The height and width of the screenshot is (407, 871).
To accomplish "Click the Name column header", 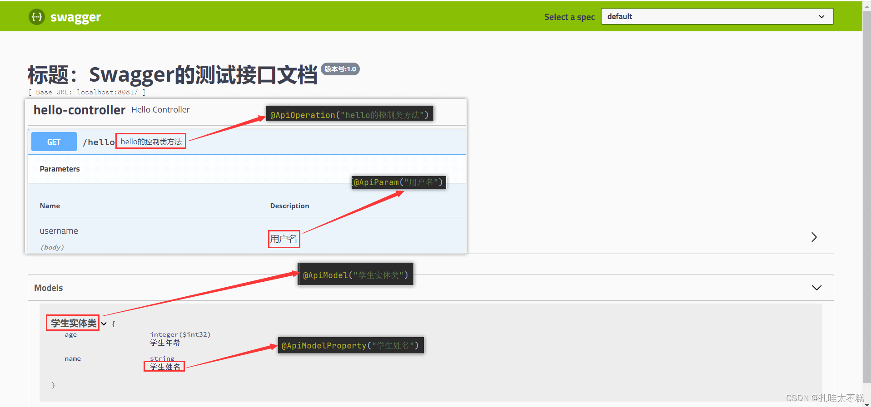I will pos(50,206).
